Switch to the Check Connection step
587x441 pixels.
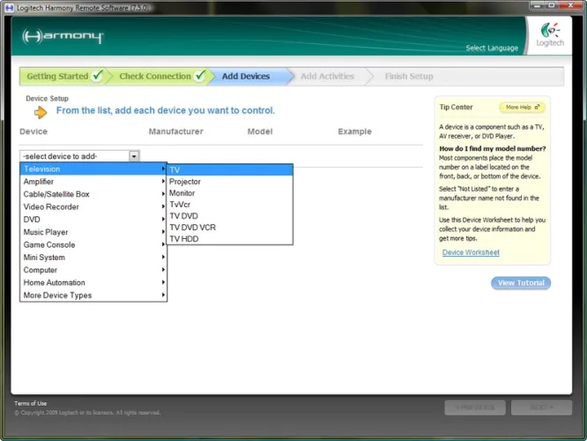(x=156, y=77)
